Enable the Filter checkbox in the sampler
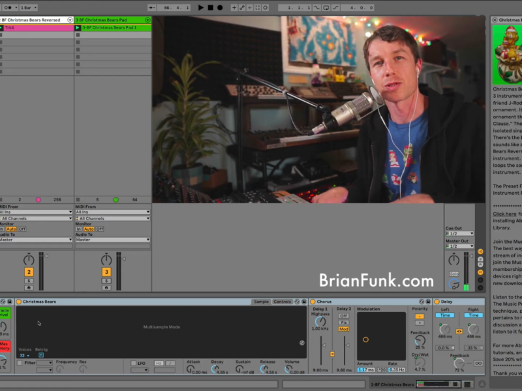Viewport: 522px width, 391px height. point(20,362)
